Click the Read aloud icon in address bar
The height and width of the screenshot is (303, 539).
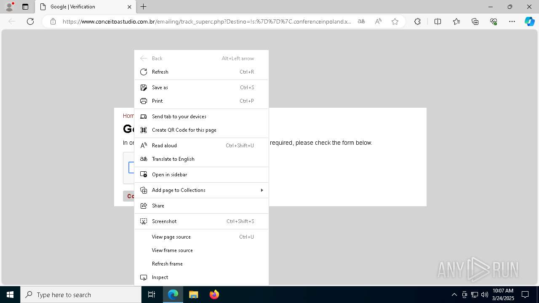[378, 21]
